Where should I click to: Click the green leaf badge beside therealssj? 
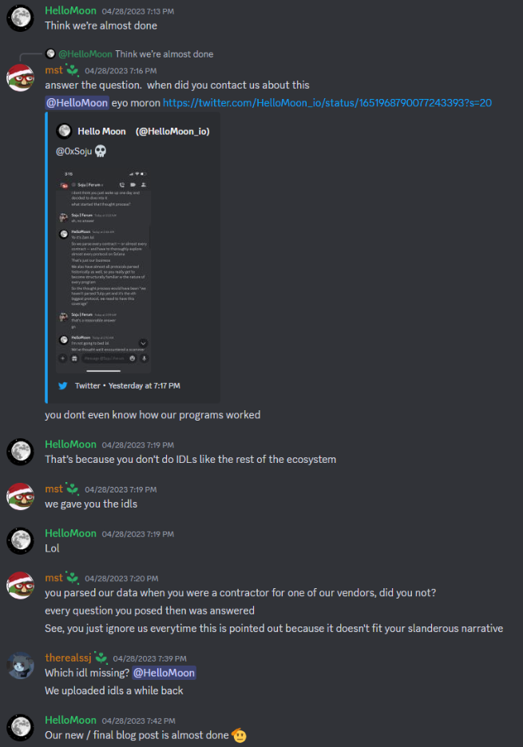(x=101, y=658)
